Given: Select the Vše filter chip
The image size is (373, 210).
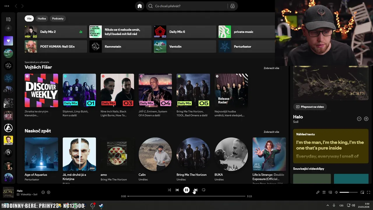Looking at the screenshot, I should 29,18.
